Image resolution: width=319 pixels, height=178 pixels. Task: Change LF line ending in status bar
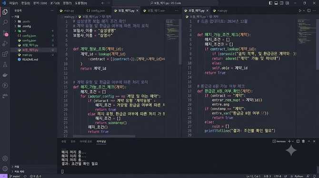click(x=286, y=176)
